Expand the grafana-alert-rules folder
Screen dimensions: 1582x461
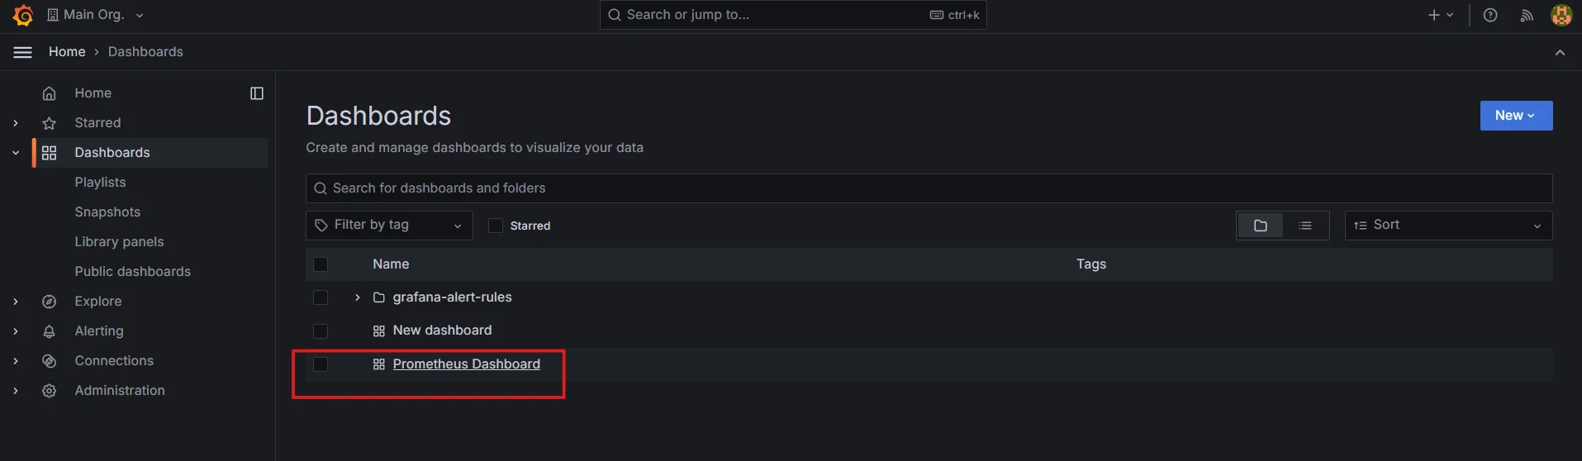(x=357, y=297)
